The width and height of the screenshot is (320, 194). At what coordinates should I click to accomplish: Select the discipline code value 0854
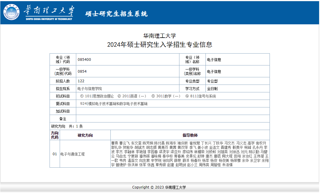(82, 71)
